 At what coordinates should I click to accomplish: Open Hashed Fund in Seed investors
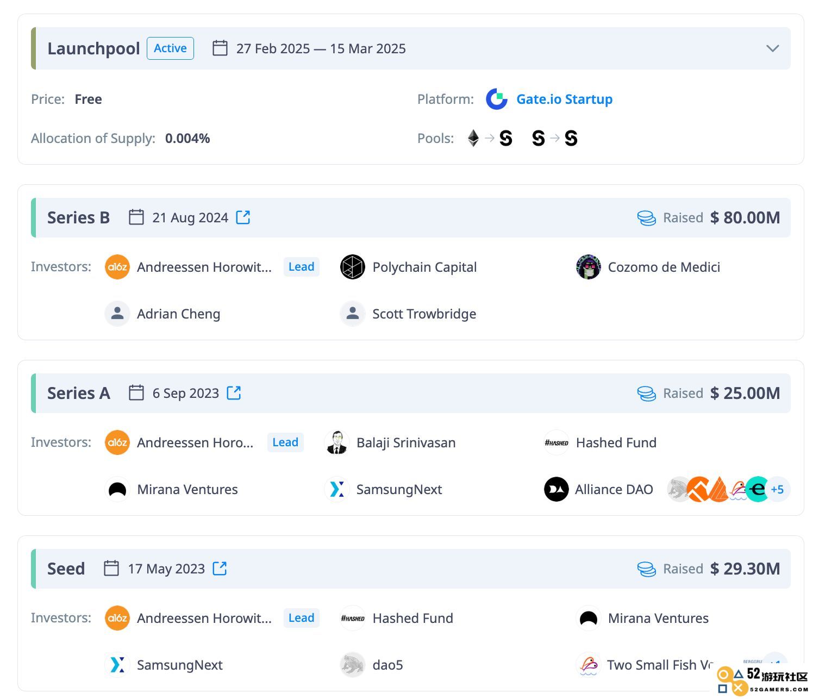point(412,618)
